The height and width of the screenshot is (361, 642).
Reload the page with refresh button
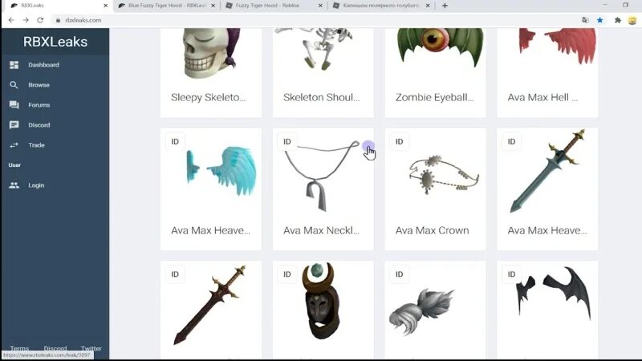(x=40, y=20)
